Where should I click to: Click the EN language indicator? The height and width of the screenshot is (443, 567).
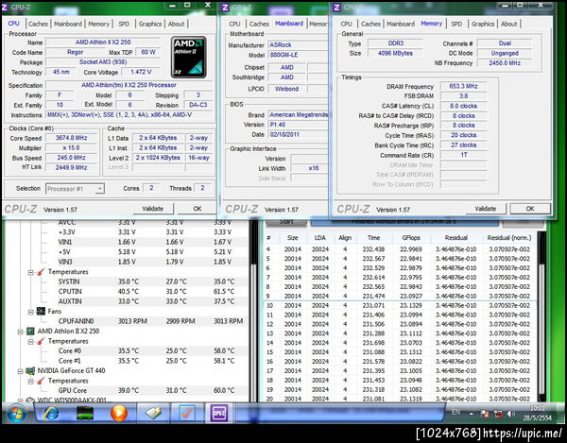click(456, 412)
